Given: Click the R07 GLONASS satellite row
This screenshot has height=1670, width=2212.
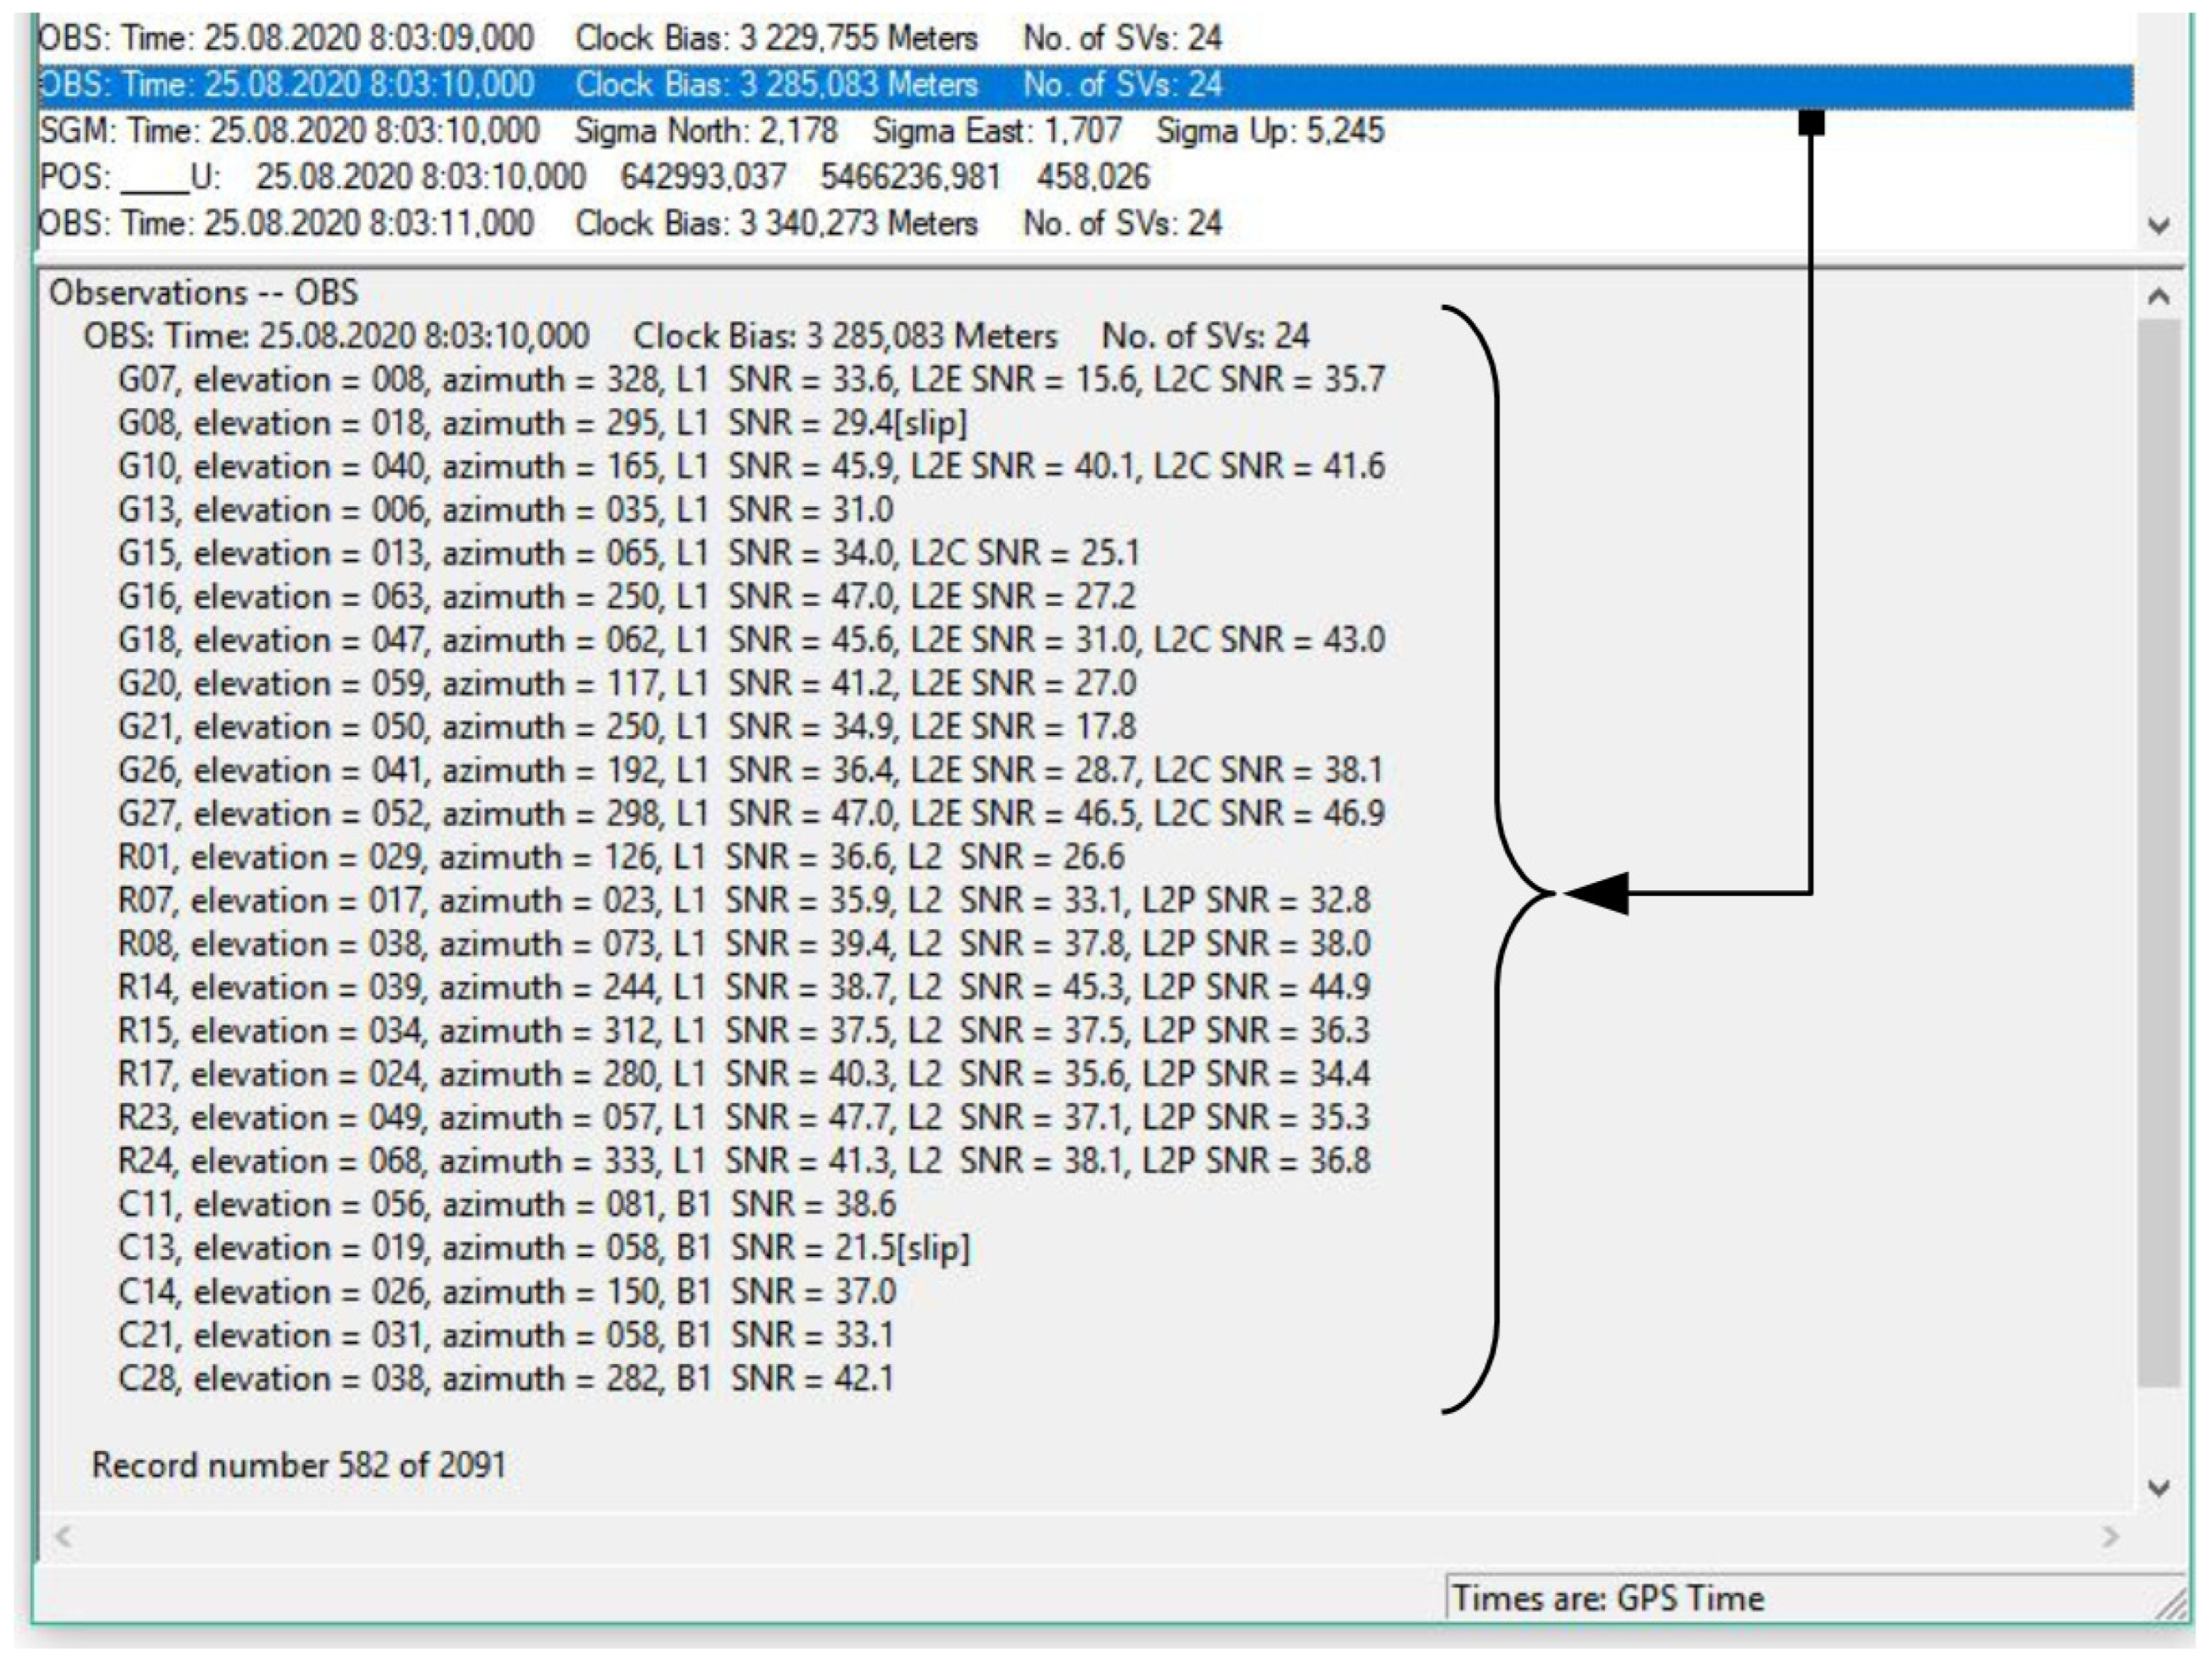Looking at the screenshot, I should tap(744, 901).
